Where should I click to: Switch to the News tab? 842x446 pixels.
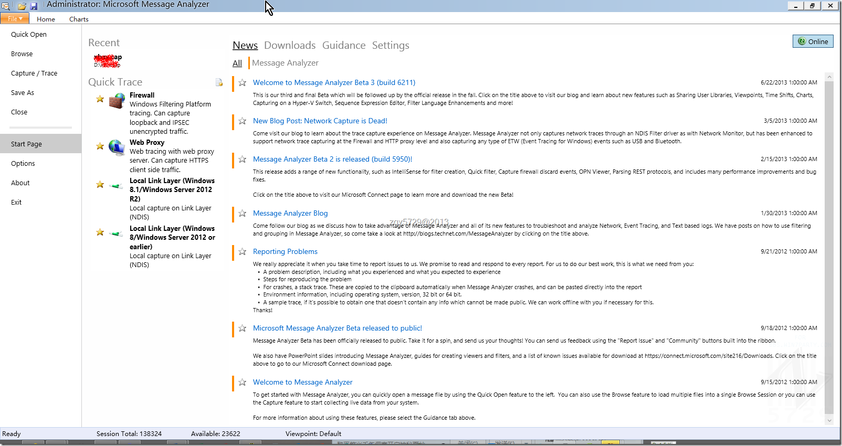(245, 46)
